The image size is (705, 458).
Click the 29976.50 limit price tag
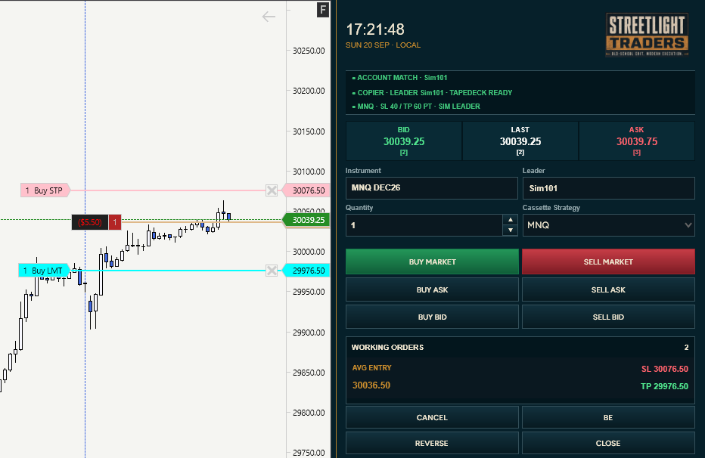tap(306, 271)
